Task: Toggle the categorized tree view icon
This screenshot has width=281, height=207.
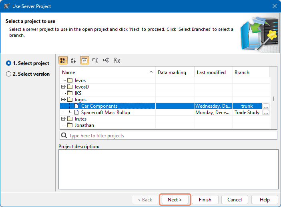Action: point(63,60)
